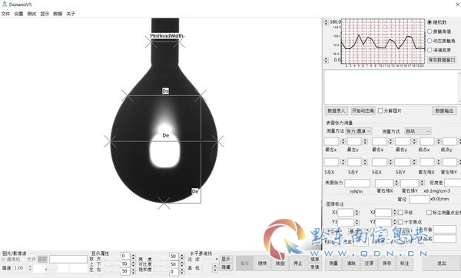Screen dimensions: 461x278
Task: Open the 数据 menu
Action: [x=58, y=14]
